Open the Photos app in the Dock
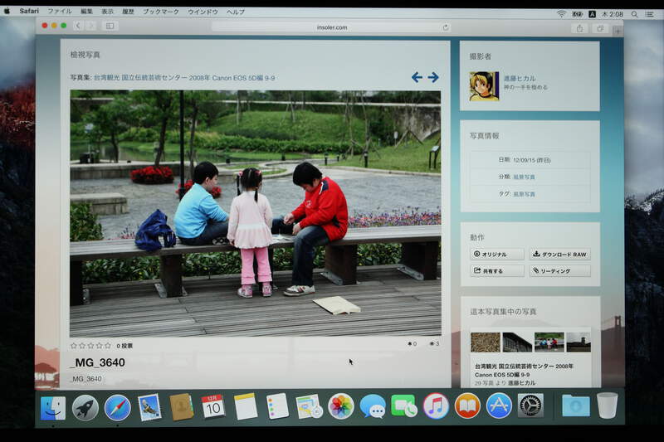The height and width of the screenshot is (442, 664). 341,406
